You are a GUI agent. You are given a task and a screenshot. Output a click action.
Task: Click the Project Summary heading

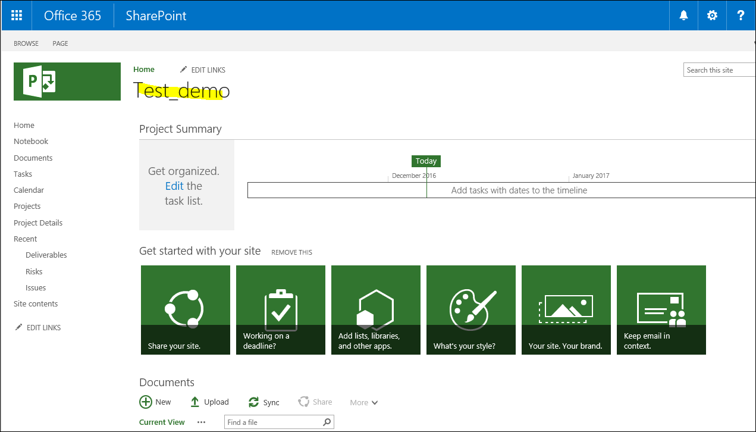pos(180,129)
